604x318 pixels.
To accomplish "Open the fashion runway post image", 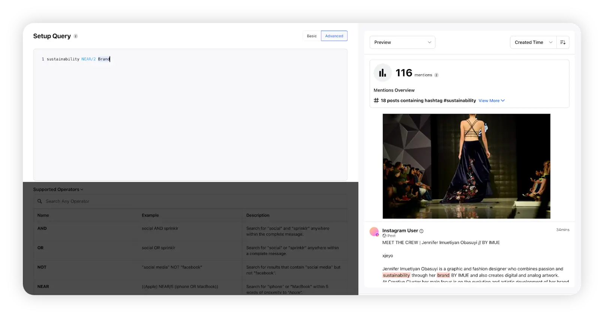I will (466, 166).
